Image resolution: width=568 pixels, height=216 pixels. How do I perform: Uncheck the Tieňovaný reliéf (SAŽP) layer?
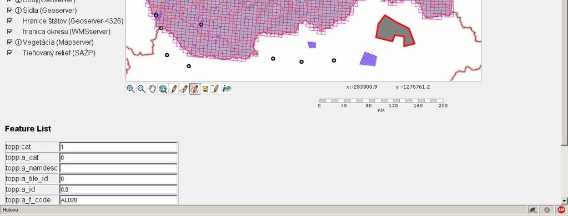coord(10,53)
